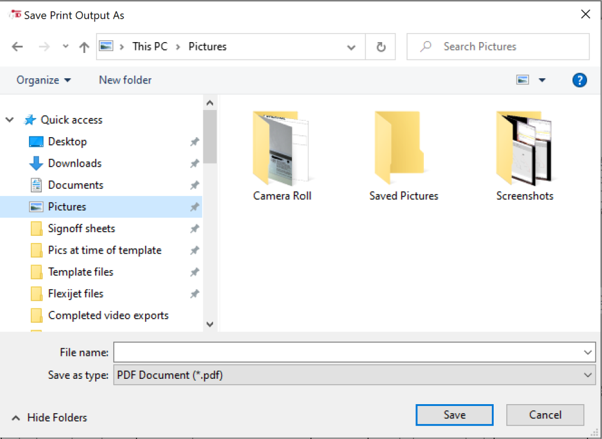The width and height of the screenshot is (602, 439).
Task: Collapse the Quick access section
Action: pyautogui.click(x=10, y=120)
